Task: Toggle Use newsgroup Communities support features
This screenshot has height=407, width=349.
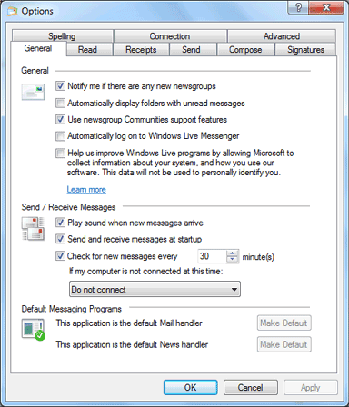Action: coord(60,119)
